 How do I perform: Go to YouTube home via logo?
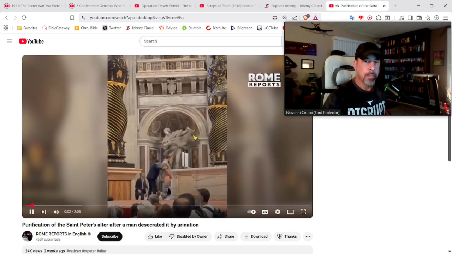31,41
